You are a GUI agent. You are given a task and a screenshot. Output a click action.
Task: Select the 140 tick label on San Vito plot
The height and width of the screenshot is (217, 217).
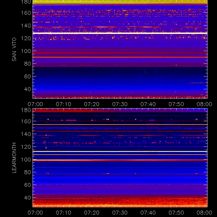[x=26, y=25]
